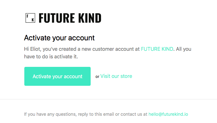The height and width of the screenshot is (123, 217).
Task: Click 'created a new customer account' text
Action: pos(95,49)
